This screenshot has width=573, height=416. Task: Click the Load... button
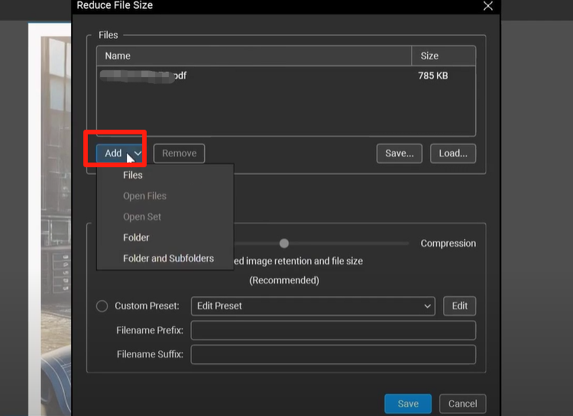click(453, 153)
